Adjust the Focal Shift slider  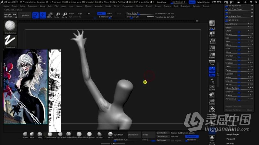[x=140, y=13]
